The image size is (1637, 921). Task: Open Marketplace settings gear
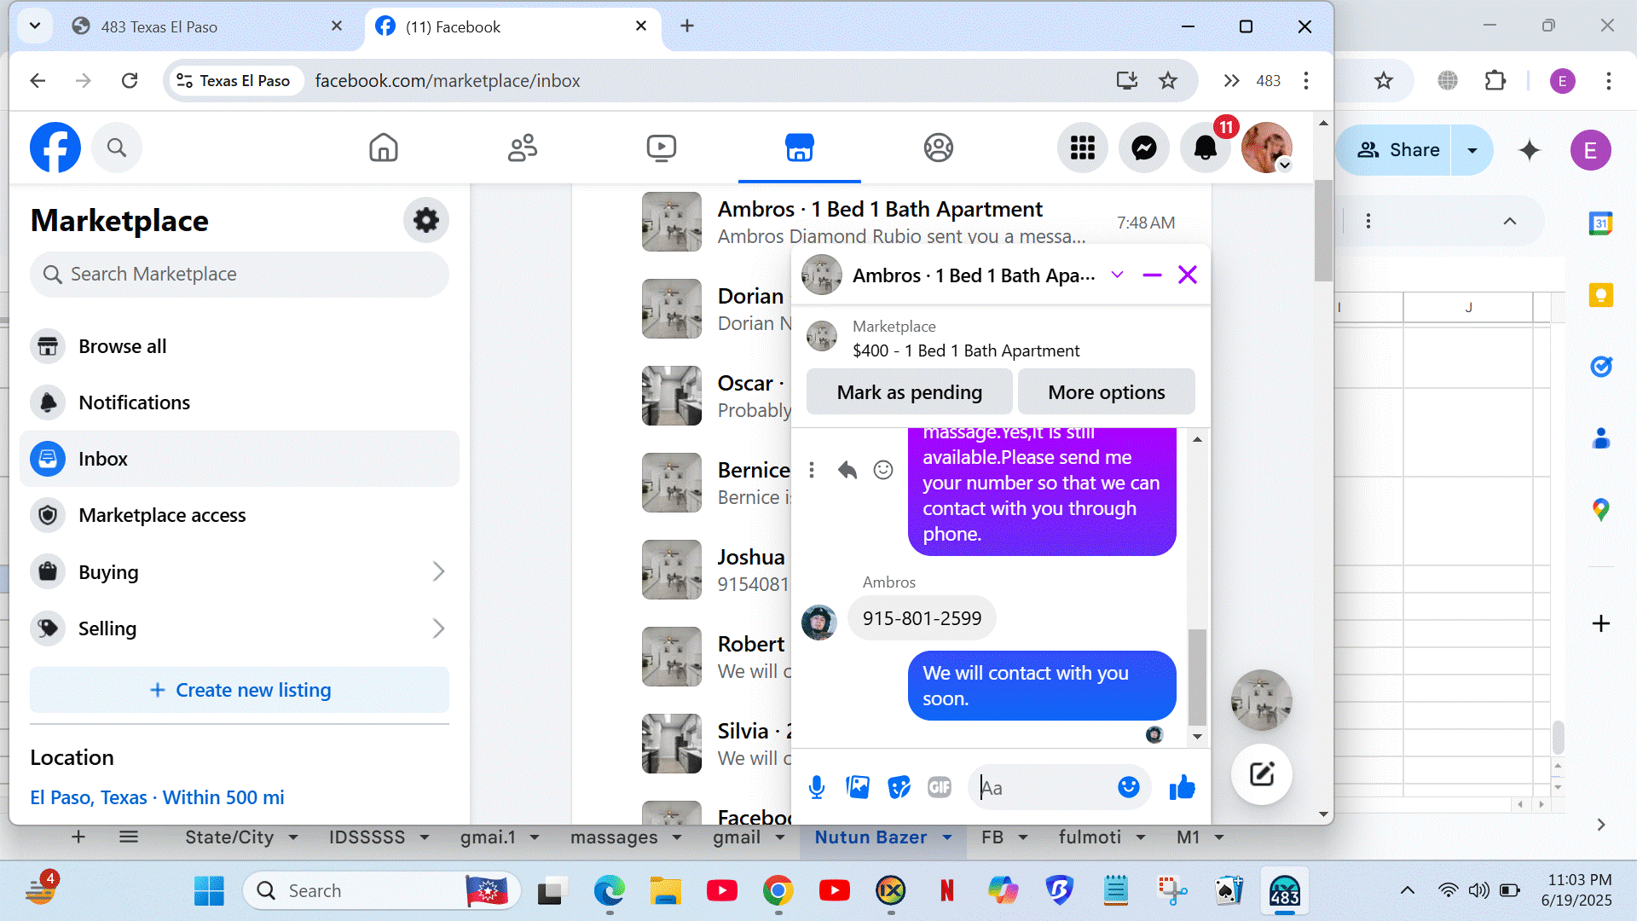coord(425,221)
